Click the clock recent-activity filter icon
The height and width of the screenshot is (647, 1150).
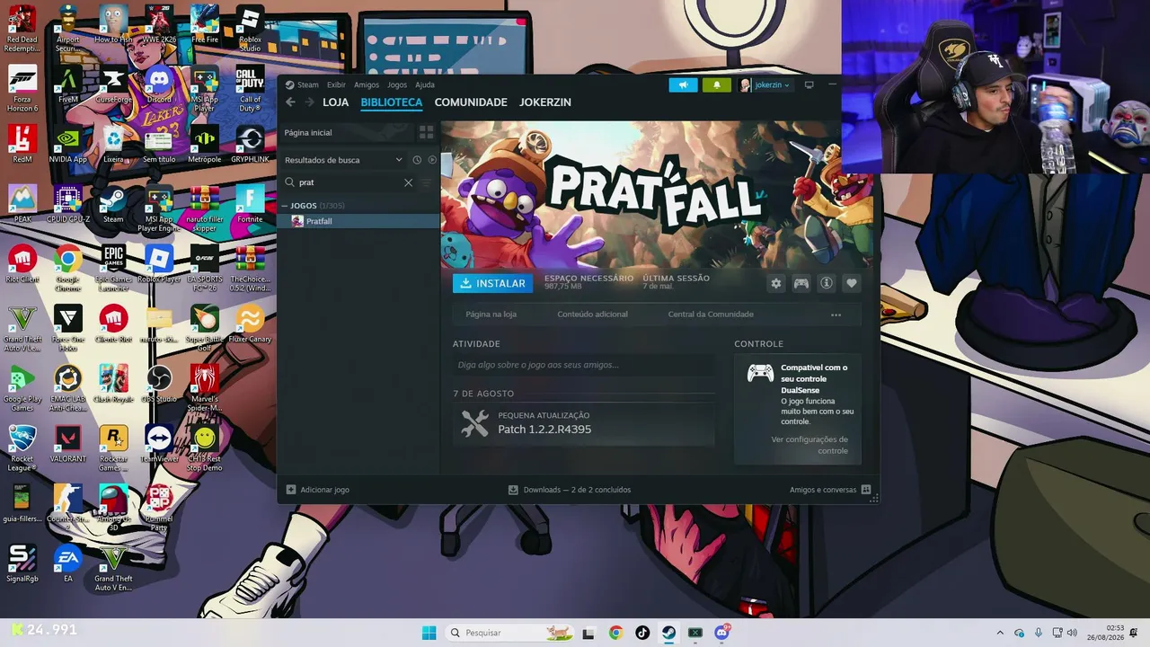pyautogui.click(x=417, y=160)
